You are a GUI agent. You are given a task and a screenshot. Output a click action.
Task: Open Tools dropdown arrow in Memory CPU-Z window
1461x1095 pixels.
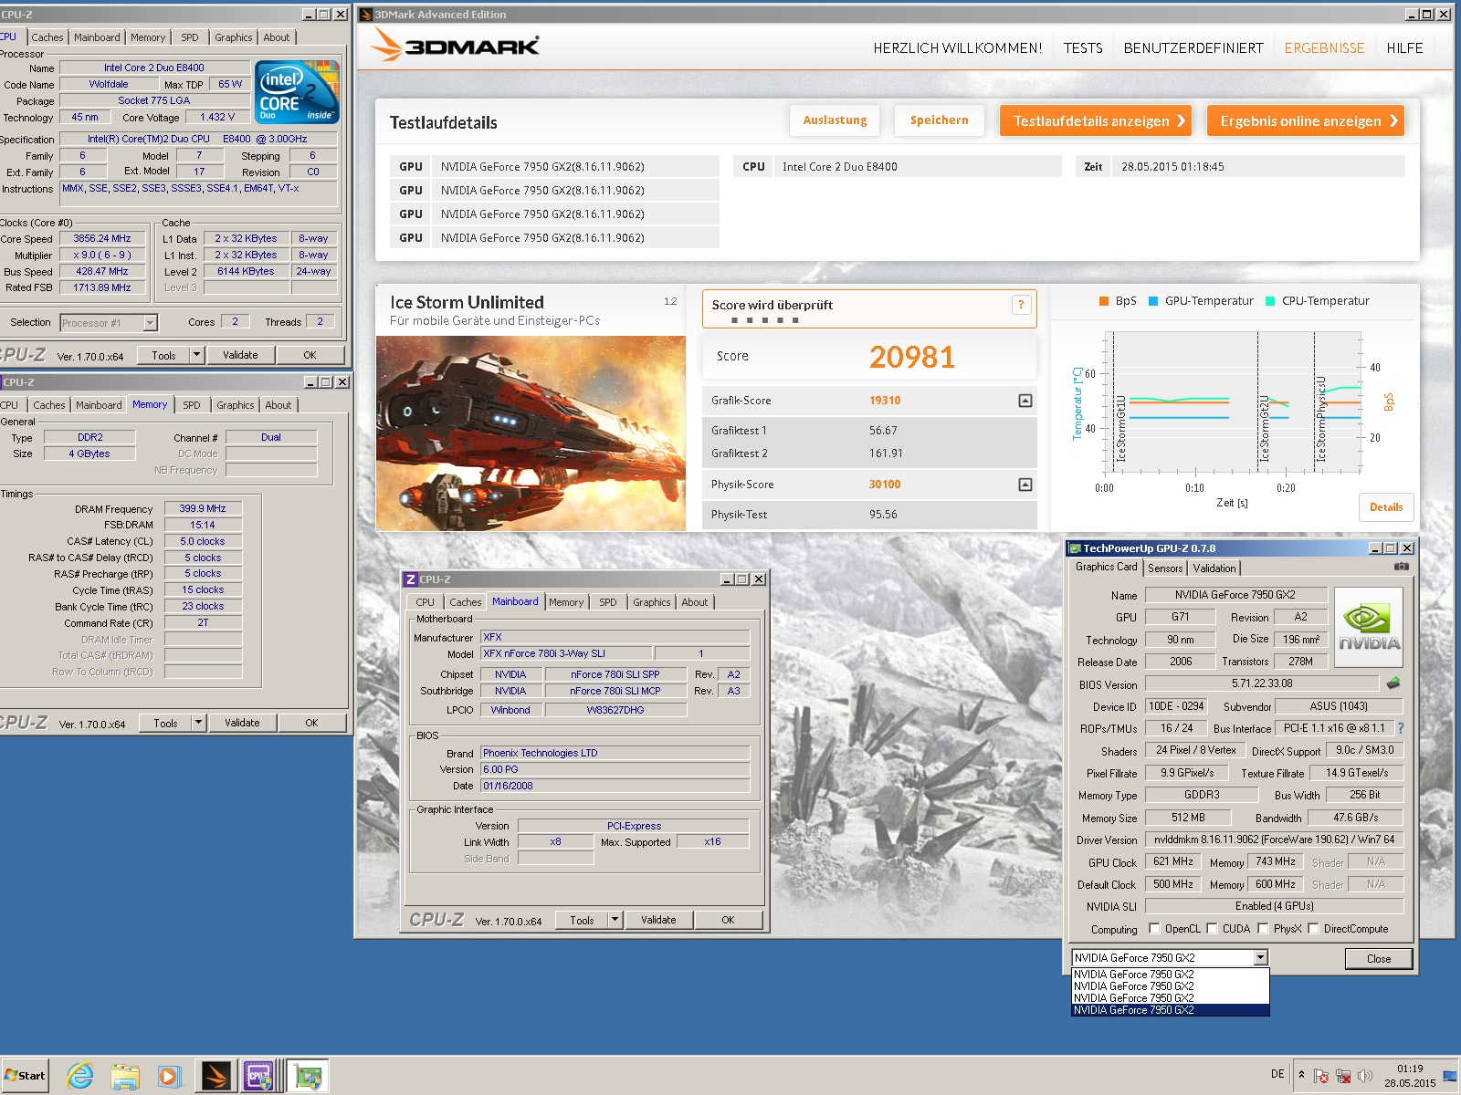tap(198, 723)
